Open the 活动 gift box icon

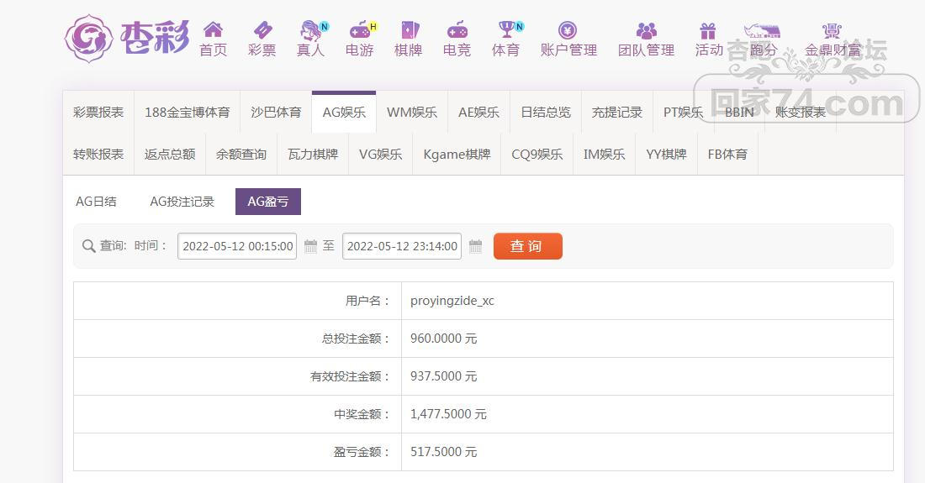[x=708, y=31]
